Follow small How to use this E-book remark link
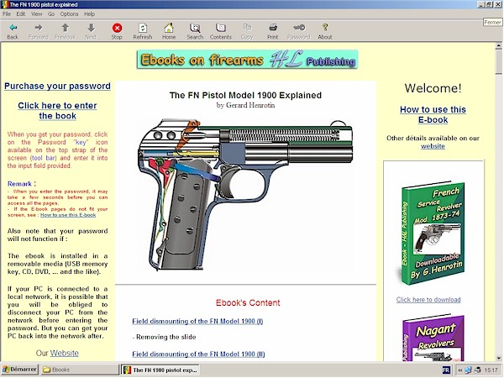504x378 pixels. pos(68,215)
